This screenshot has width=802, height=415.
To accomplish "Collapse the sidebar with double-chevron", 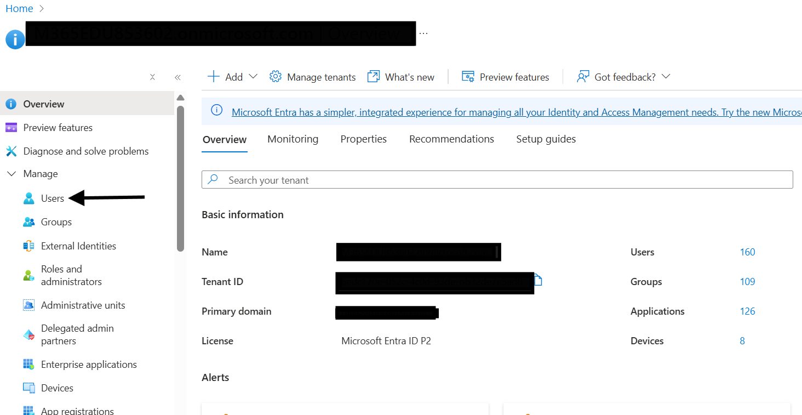I will click(177, 77).
